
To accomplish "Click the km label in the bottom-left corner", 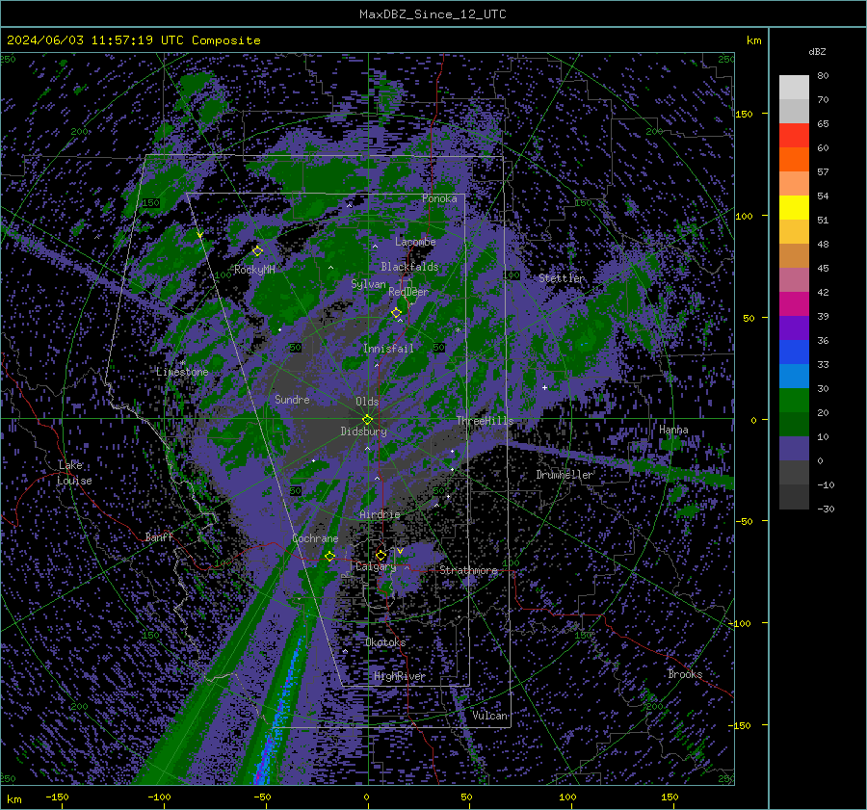I will coord(13,800).
